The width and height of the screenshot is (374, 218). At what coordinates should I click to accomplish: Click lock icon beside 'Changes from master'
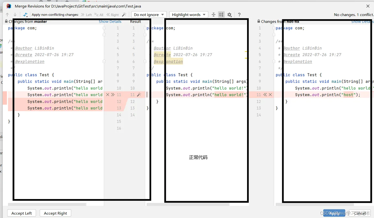coord(6,21)
